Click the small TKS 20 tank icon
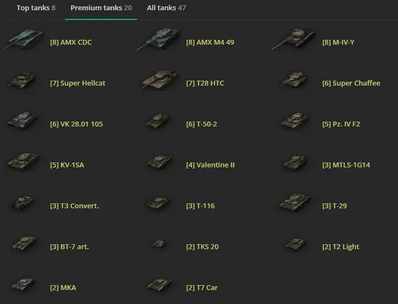 [159, 245]
